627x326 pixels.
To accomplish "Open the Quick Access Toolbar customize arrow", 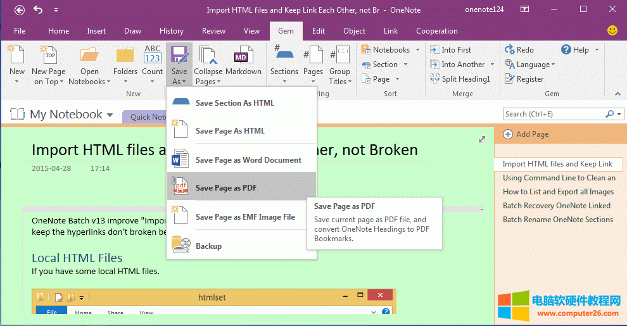I will (56, 10).
